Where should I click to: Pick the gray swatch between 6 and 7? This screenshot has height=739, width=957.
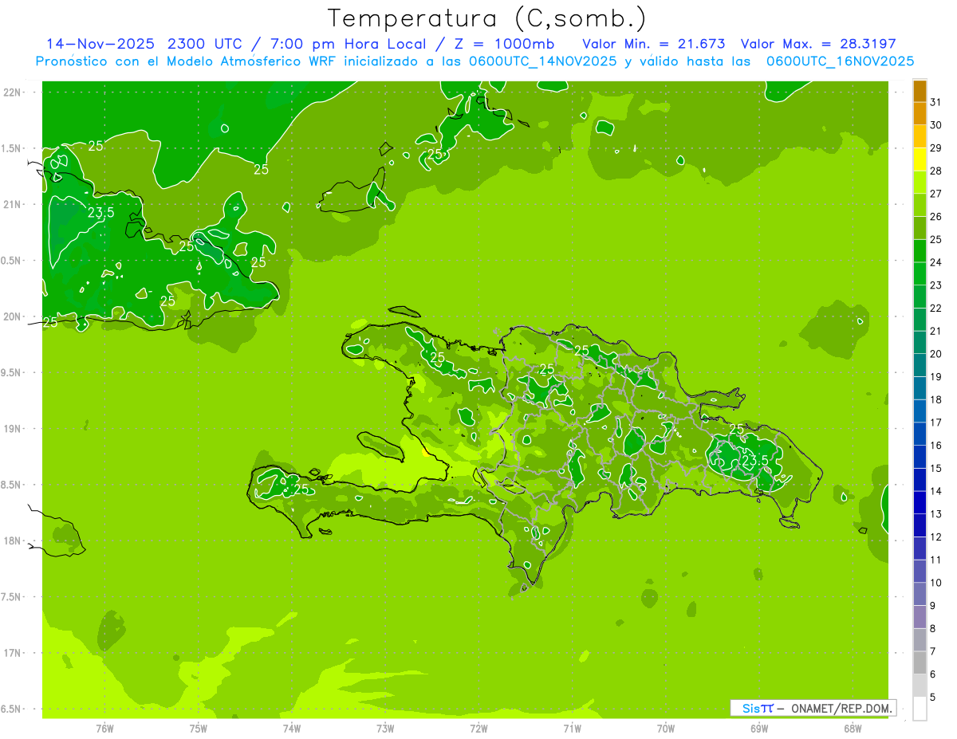(920, 662)
